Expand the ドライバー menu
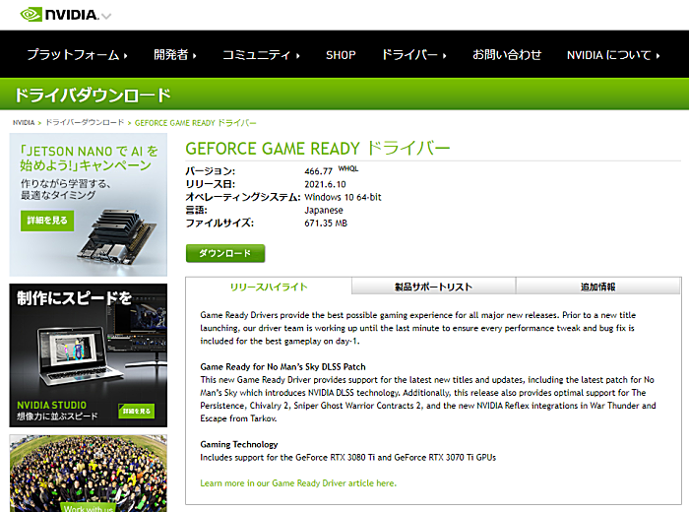This screenshot has width=689, height=512. (x=413, y=55)
